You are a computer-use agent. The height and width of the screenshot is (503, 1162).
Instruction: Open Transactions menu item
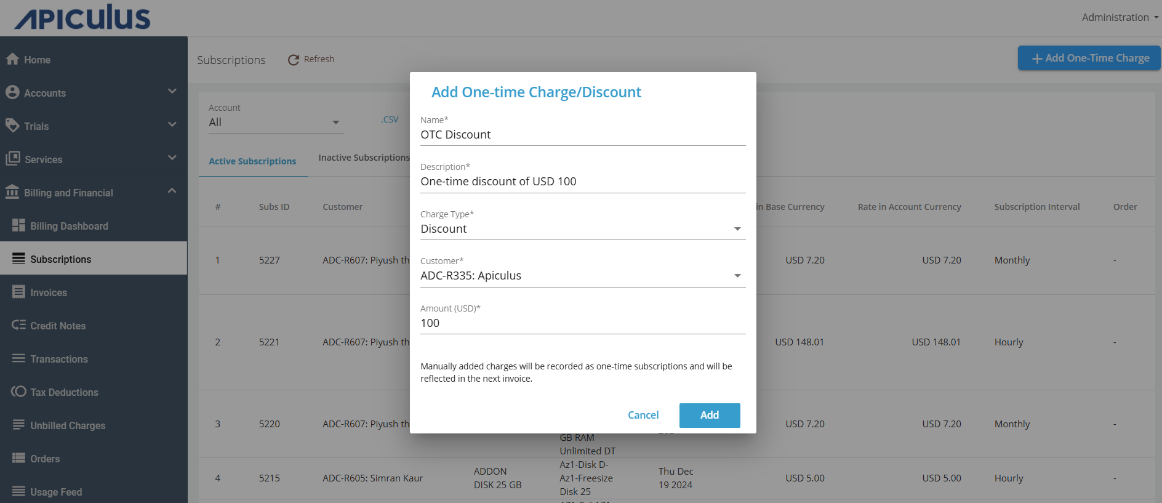tap(94, 359)
